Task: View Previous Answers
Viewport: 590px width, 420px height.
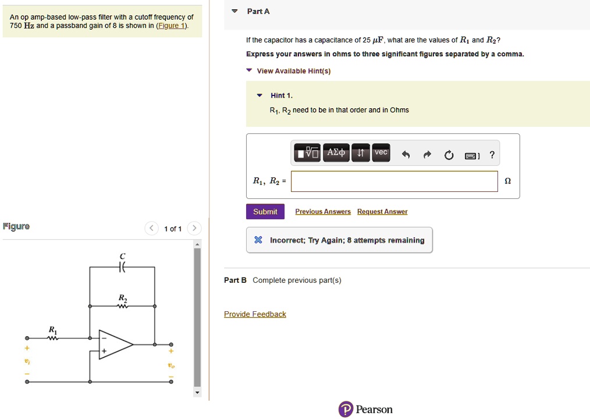Action: click(x=322, y=211)
